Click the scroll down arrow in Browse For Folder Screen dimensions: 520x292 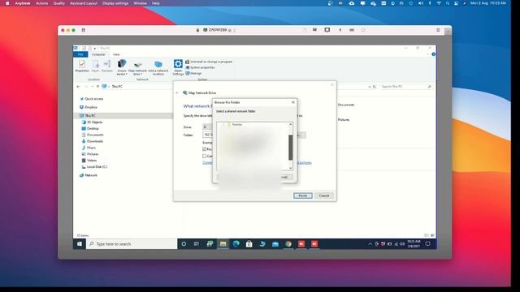(x=291, y=168)
